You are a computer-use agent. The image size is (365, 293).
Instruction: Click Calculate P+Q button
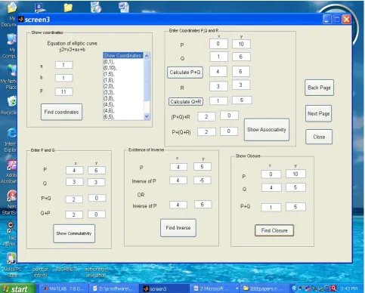pos(185,72)
